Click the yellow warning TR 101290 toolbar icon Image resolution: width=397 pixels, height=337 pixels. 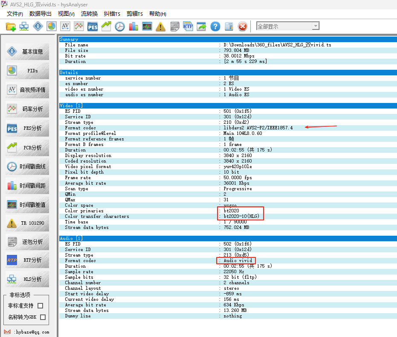(x=160, y=26)
